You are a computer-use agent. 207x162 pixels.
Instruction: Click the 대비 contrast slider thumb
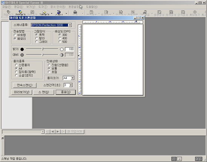pos(43,55)
